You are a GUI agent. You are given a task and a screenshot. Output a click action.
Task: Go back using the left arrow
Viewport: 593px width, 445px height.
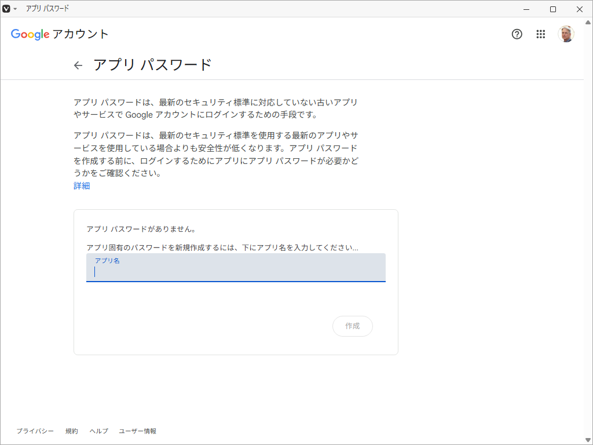78,65
